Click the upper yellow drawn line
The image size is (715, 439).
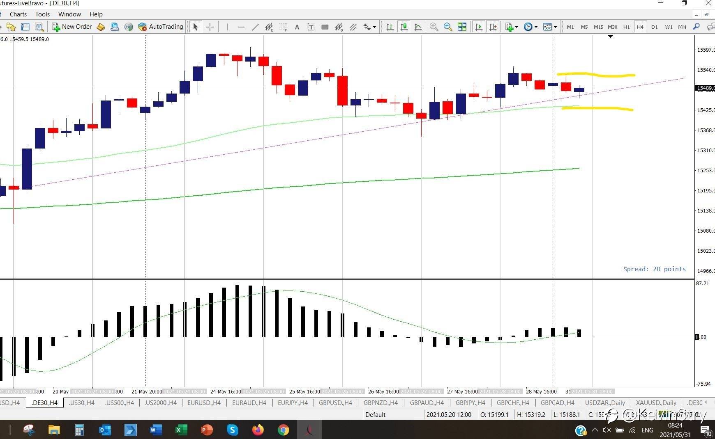(596, 75)
